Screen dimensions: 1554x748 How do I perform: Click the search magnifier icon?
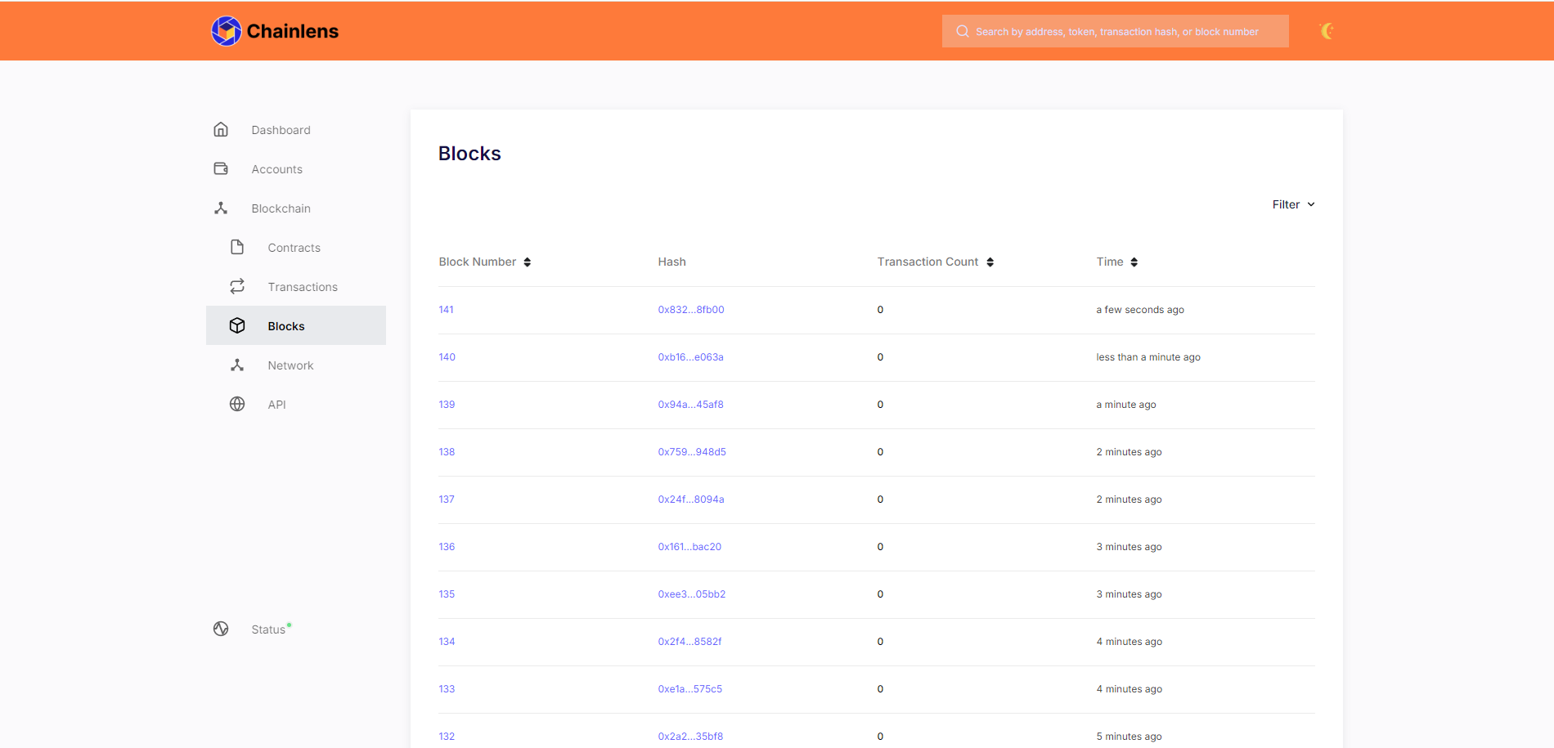[x=963, y=31]
